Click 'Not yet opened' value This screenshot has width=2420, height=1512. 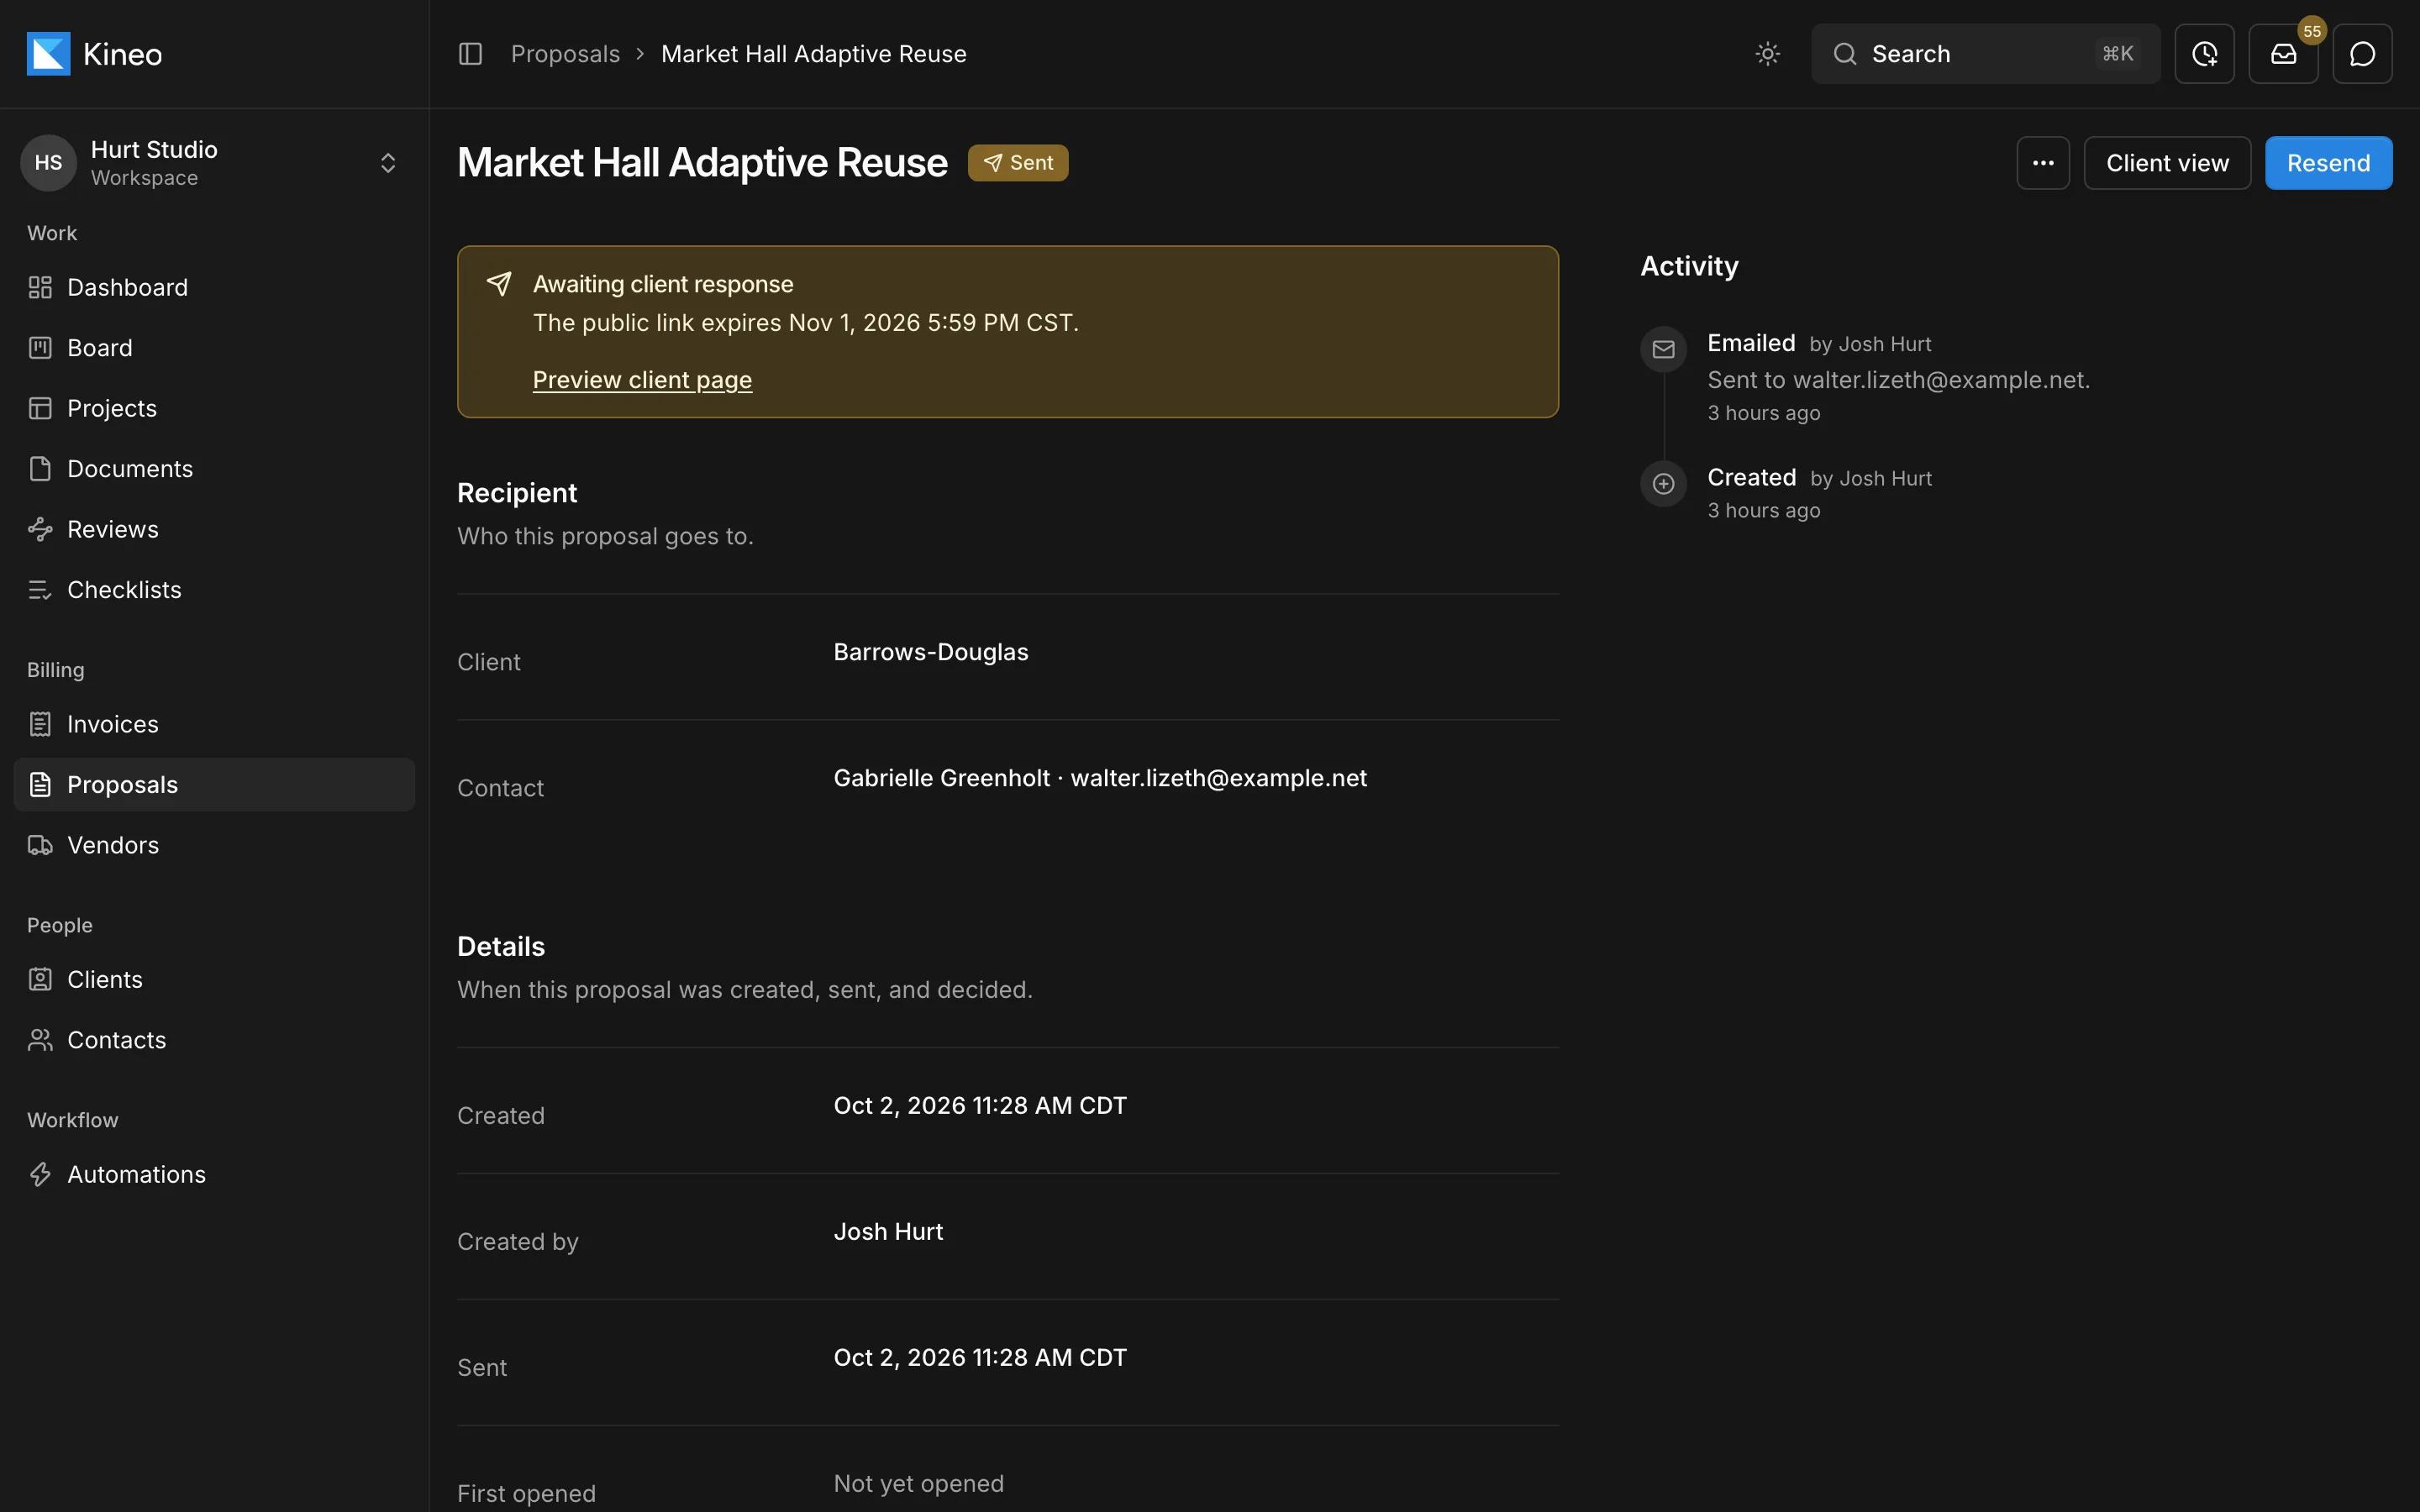coord(918,1484)
